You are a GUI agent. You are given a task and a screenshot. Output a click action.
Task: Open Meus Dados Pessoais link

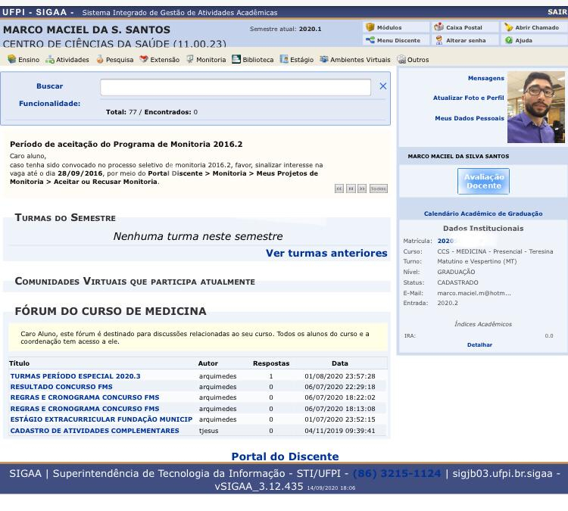[470, 118]
